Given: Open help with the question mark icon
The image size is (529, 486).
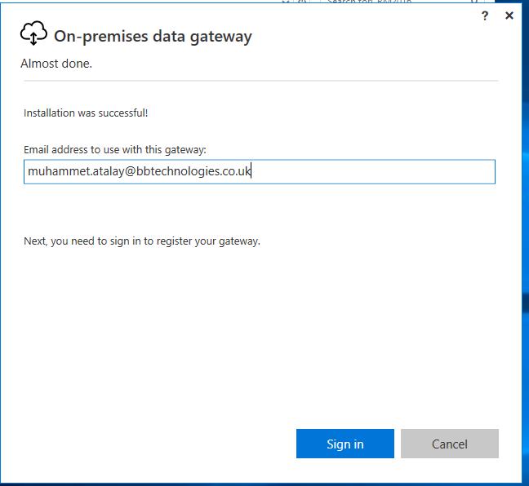Looking at the screenshot, I should (x=485, y=15).
